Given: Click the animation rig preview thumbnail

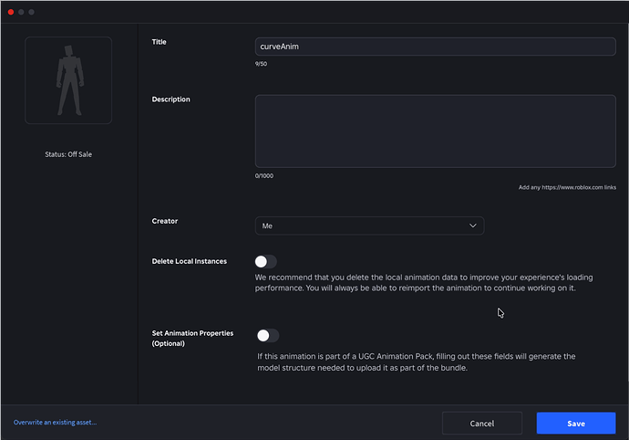Looking at the screenshot, I should coord(68,80).
